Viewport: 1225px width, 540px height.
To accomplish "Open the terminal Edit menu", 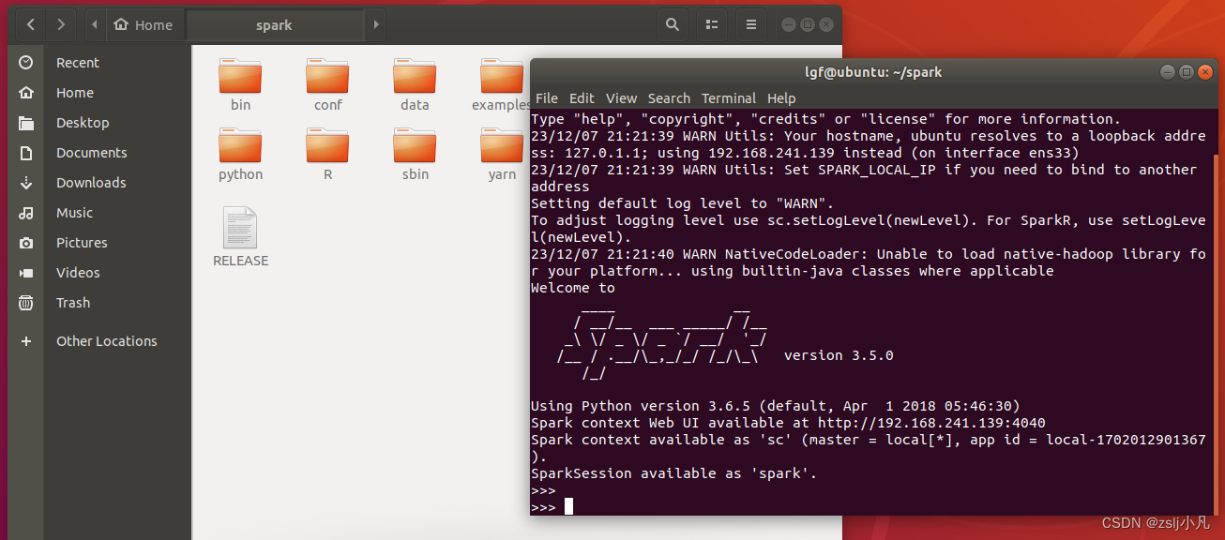I will pos(582,98).
